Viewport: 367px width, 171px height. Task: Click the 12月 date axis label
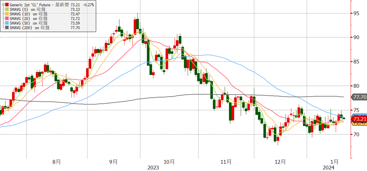coord(280,162)
